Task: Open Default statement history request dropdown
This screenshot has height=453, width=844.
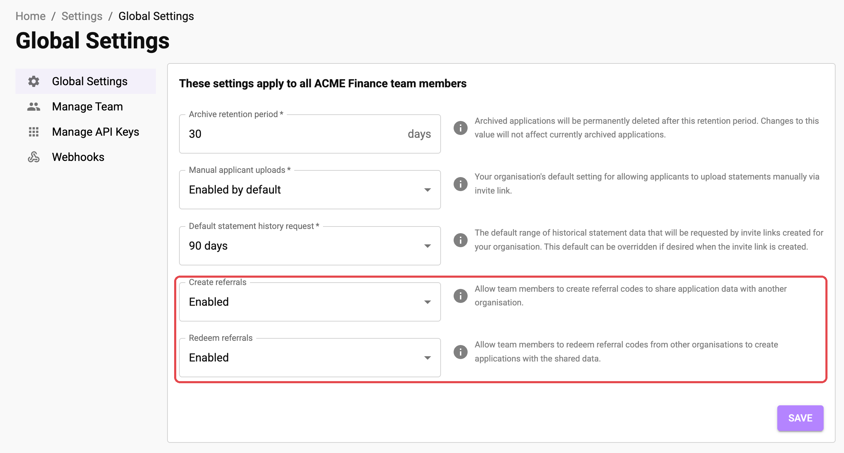Action: tap(310, 246)
